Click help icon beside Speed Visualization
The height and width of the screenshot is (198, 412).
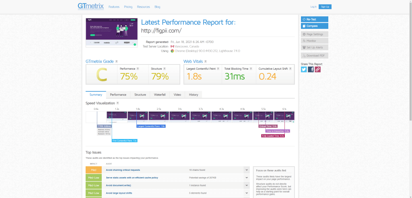(117, 103)
